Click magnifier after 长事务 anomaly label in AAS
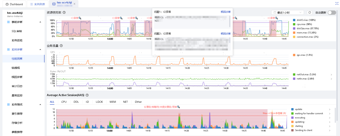Screen dimensions: 340x136 tap(178, 107)
